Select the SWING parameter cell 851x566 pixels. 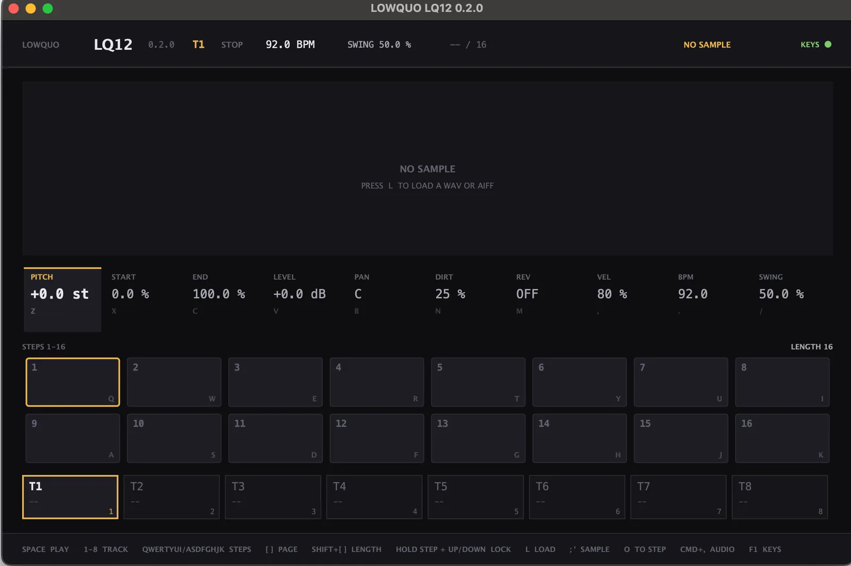[x=791, y=300]
